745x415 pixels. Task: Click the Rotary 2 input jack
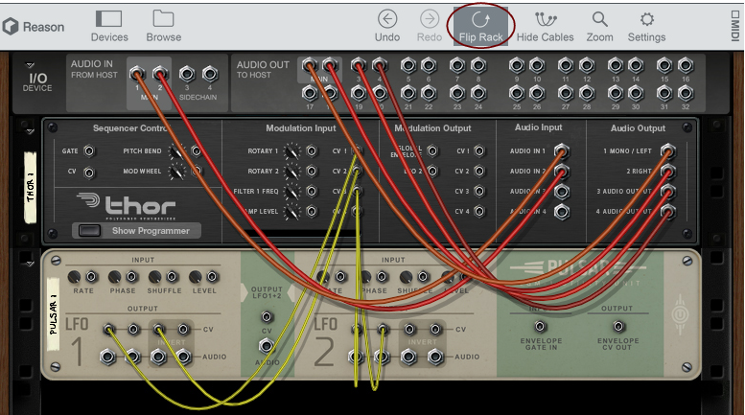coord(312,171)
